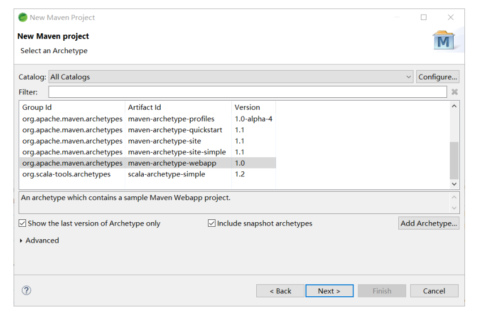This screenshot has height=320, width=478.
Task: Sort by the Group Id column header
Action: (x=72, y=107)
